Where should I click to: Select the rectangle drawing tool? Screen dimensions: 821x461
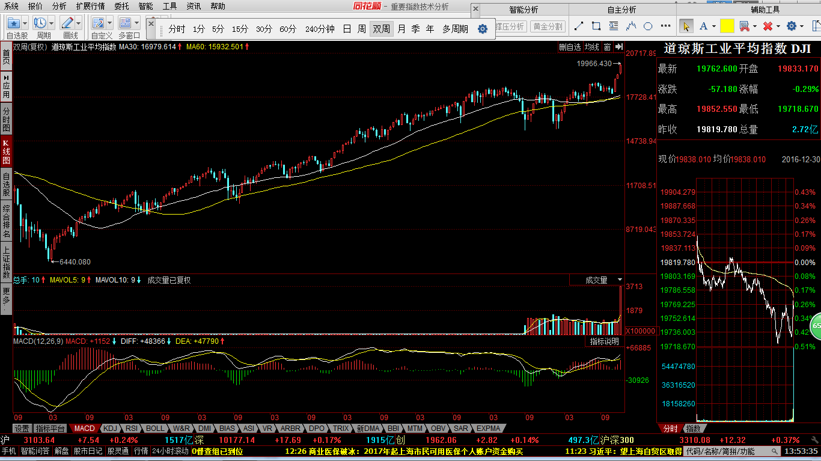[x=596, y=26]
